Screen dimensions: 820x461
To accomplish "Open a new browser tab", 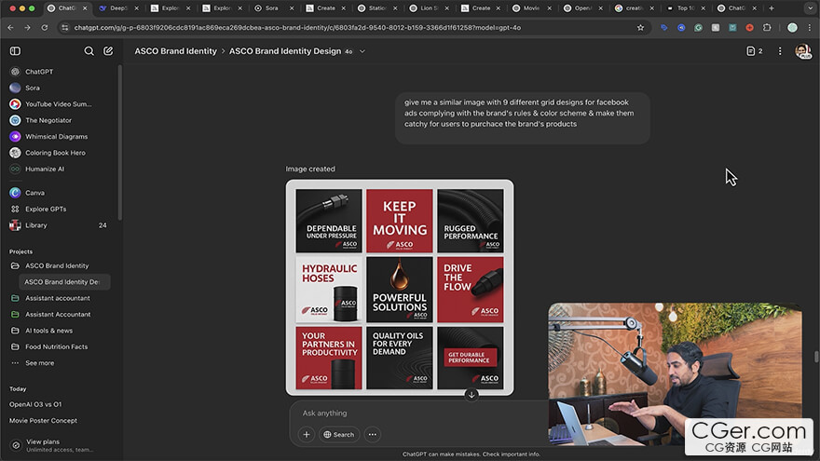I will click(x=771, y=7).
